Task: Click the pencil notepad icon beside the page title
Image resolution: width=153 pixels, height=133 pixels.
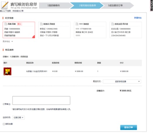Action: 5,5
